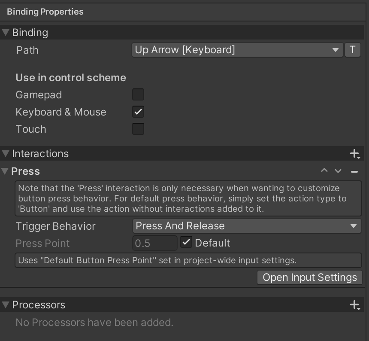Image resolution: width=369 pixels, height=341 pixels.
Task: Open the Trigger Behavior dropdown
Action: (x=247, y=226)
